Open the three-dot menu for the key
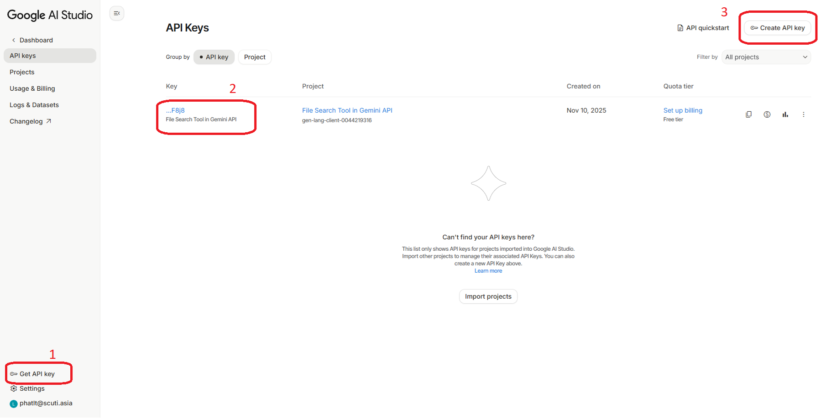This screenshot has width=831, height=419. [x=804, y=114]
